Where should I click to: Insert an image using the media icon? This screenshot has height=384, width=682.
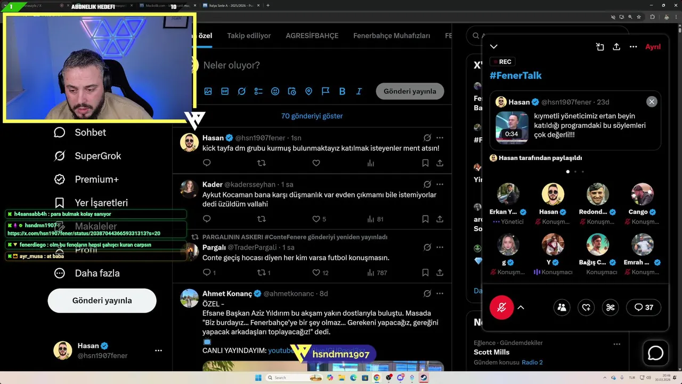208,91
